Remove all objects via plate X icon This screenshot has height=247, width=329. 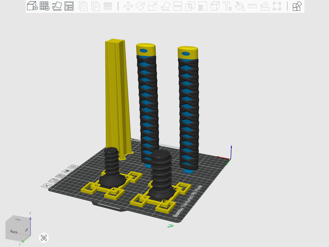coord(46,186)
